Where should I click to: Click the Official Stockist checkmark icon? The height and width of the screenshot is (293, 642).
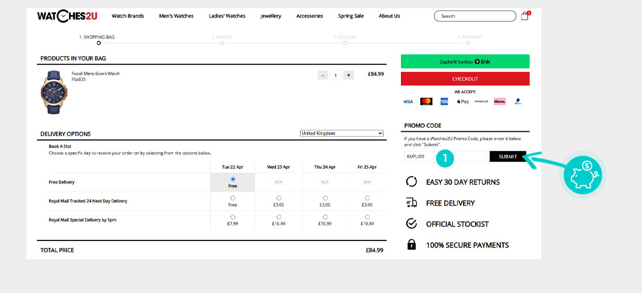(x=411, y=224)
